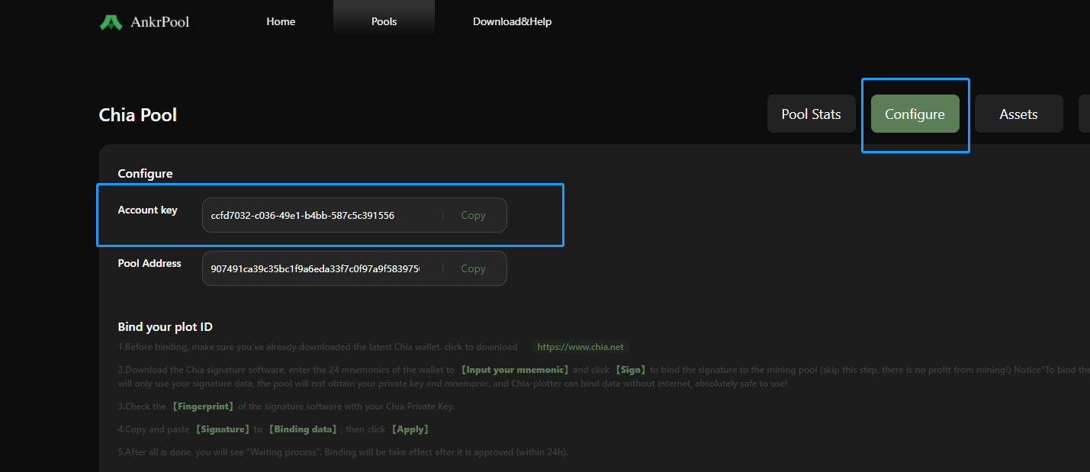Click the Configure section heading
The image size is (1090, 472).
(x=145, y=174)
